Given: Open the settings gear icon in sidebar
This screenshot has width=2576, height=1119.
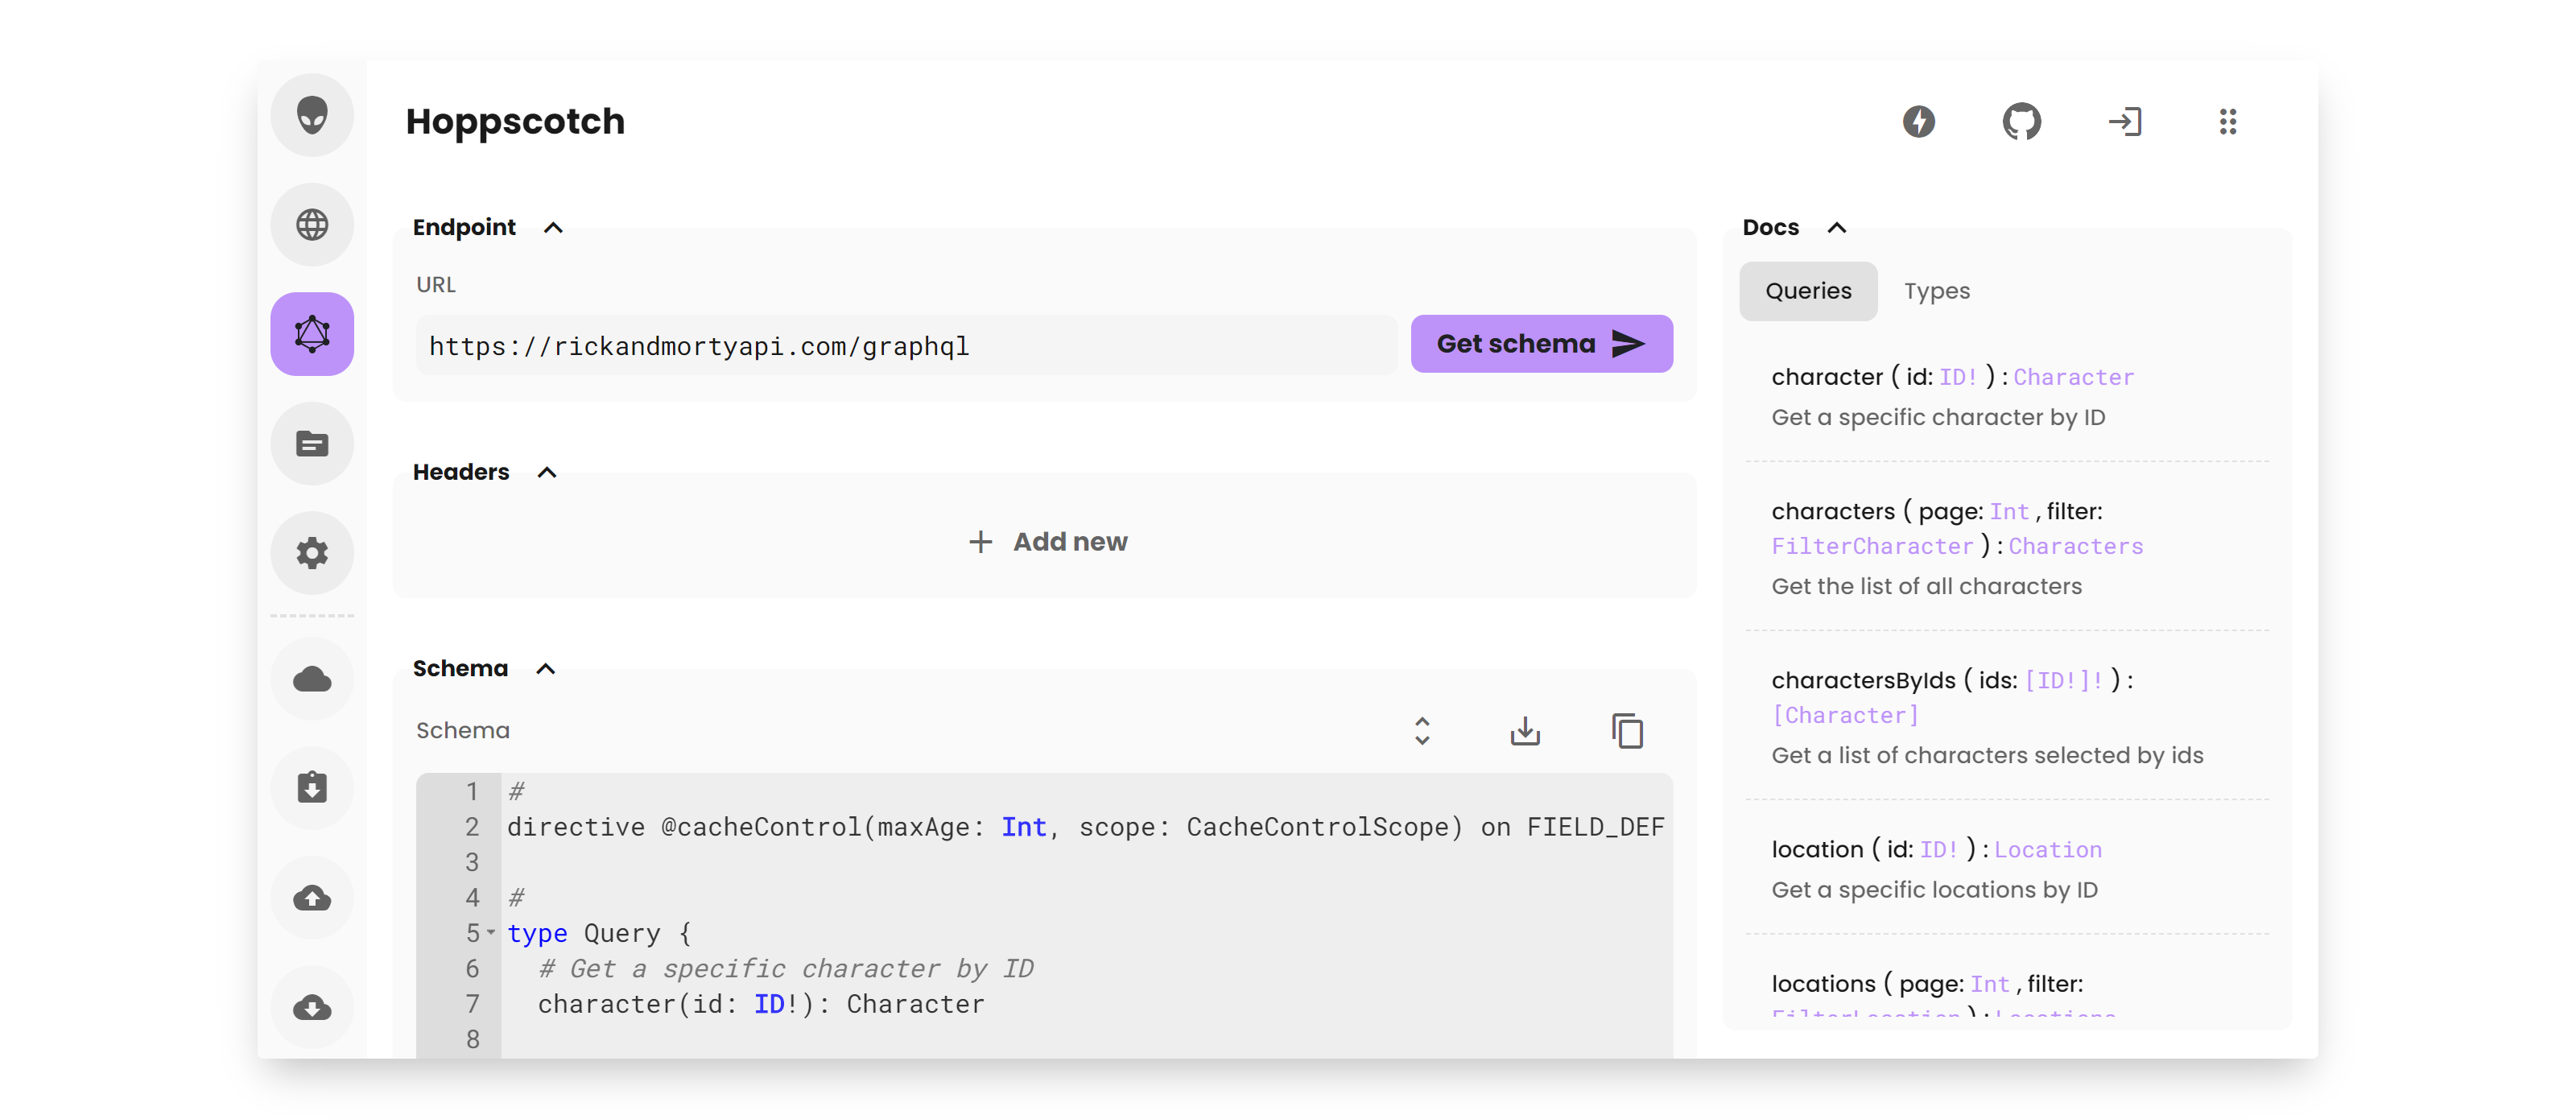Looking at the screenshot, I should 312,553.
